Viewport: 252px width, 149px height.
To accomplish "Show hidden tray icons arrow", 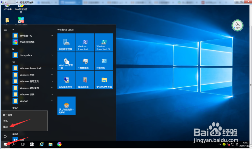I will pyautogui.click(x=220, y=144).
